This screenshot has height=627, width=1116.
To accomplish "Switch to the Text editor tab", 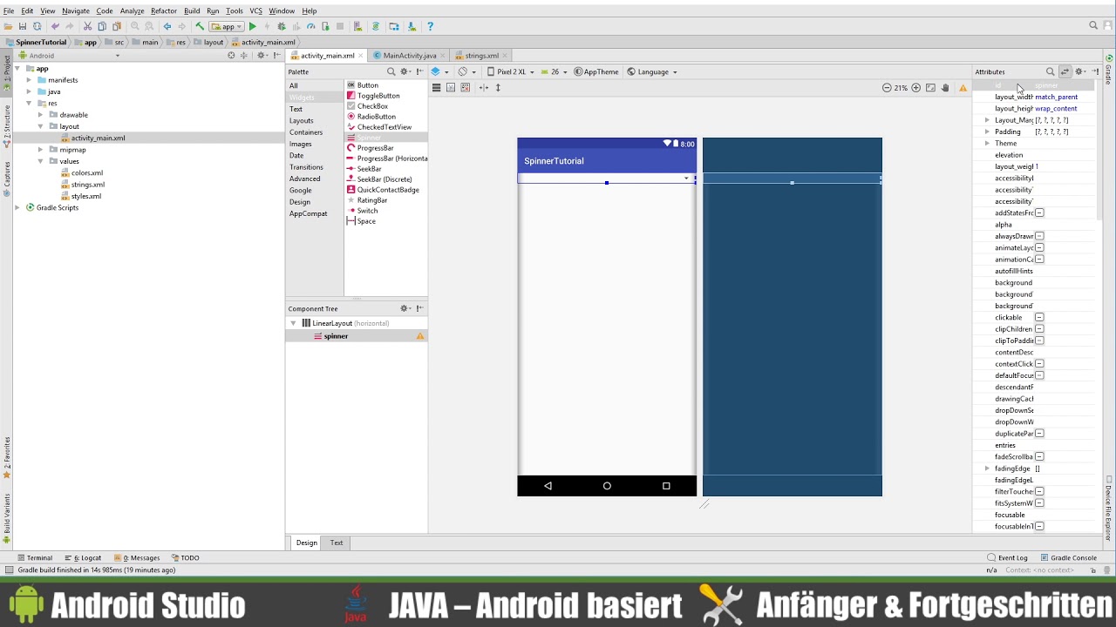I will click(337, 543).
